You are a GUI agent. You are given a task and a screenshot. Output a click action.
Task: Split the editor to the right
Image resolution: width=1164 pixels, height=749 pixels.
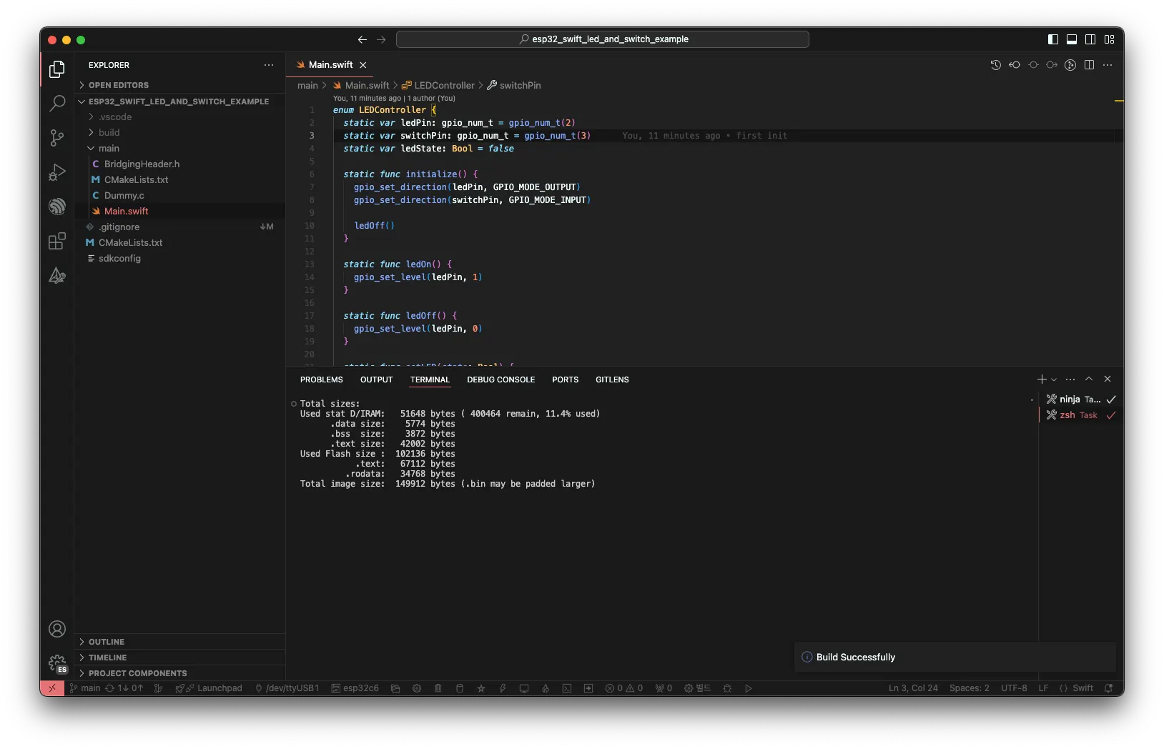1089,65
